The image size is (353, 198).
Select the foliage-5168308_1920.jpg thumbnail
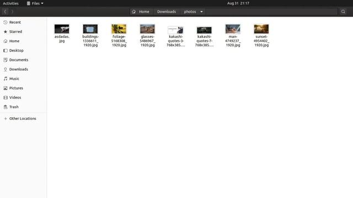(x=119, y=29)
